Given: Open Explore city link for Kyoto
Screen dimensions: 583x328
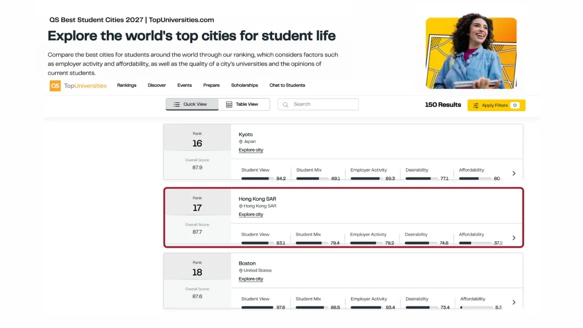Looking at the screenshot, I should 251,150.
